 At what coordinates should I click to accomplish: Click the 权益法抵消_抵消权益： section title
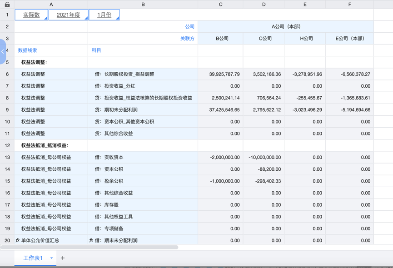51,145
